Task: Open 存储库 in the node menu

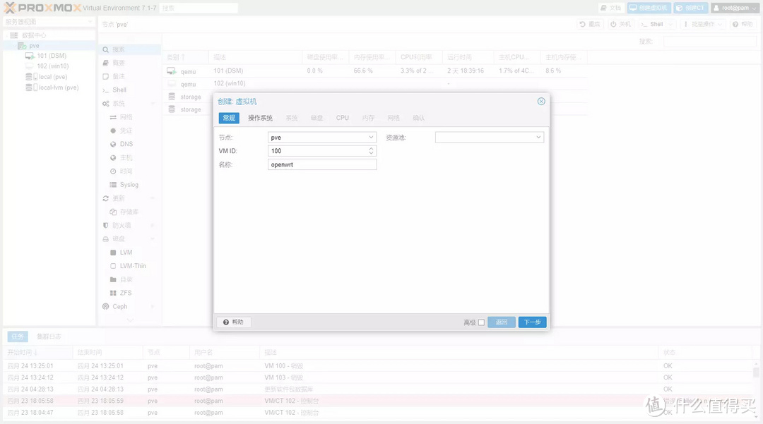Action: 129,212
